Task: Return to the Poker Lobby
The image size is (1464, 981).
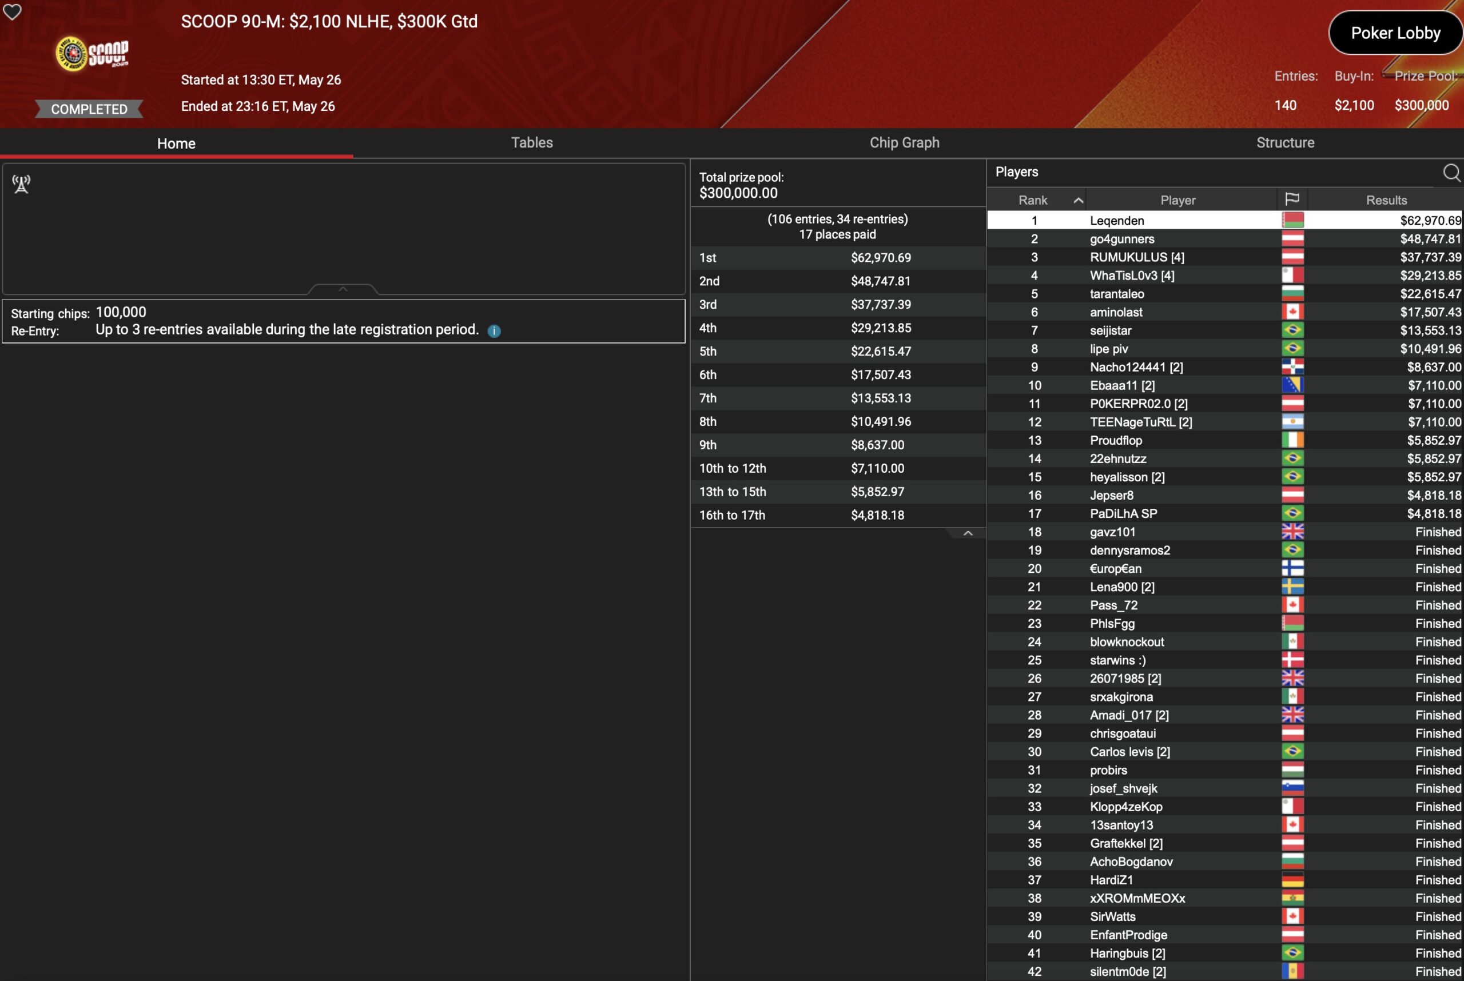Action: (1395, 33)
